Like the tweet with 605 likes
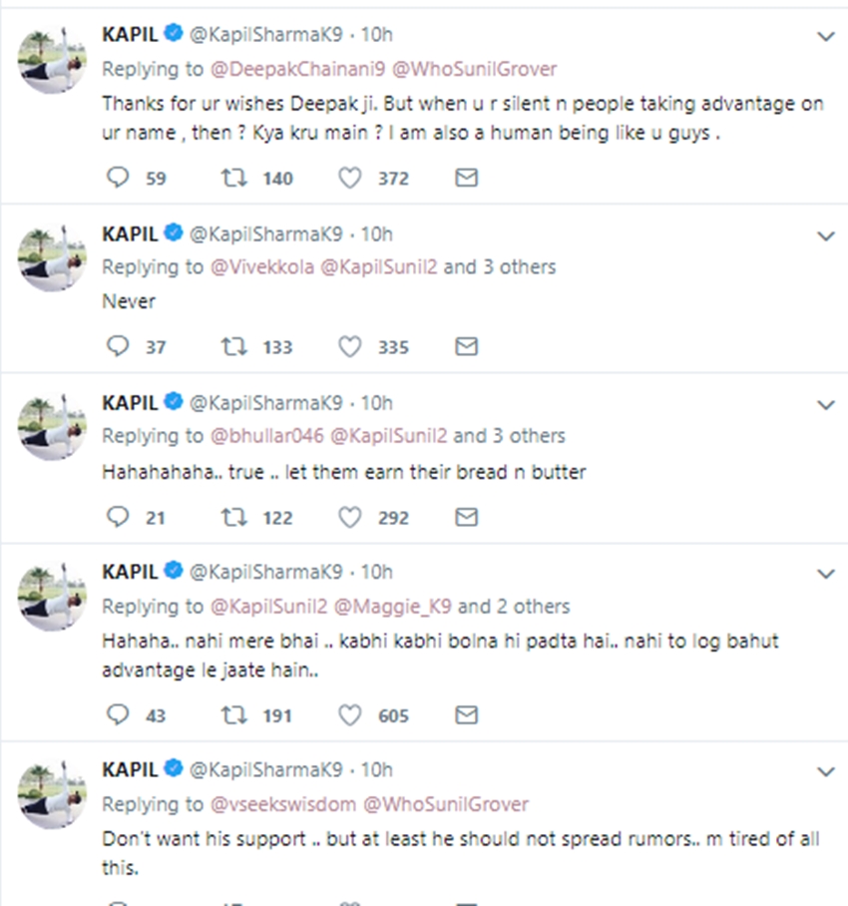The width and height of the screenshot is (848, 906). click(x=349, y=715)
